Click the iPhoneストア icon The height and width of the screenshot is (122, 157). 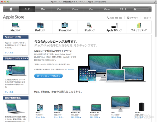point(65,25)
